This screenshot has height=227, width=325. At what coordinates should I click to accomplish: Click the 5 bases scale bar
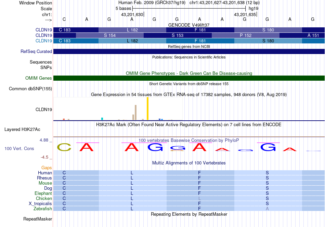tap(189, 9)
